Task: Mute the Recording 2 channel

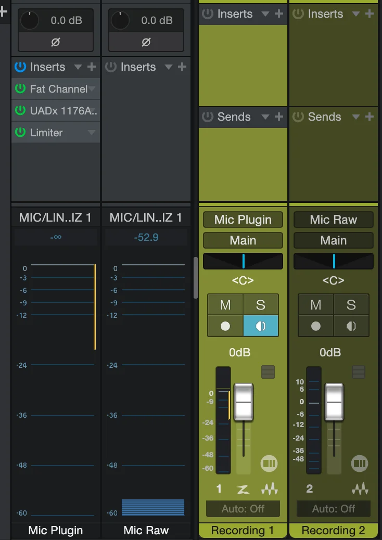Action: [x=316, y=305]
